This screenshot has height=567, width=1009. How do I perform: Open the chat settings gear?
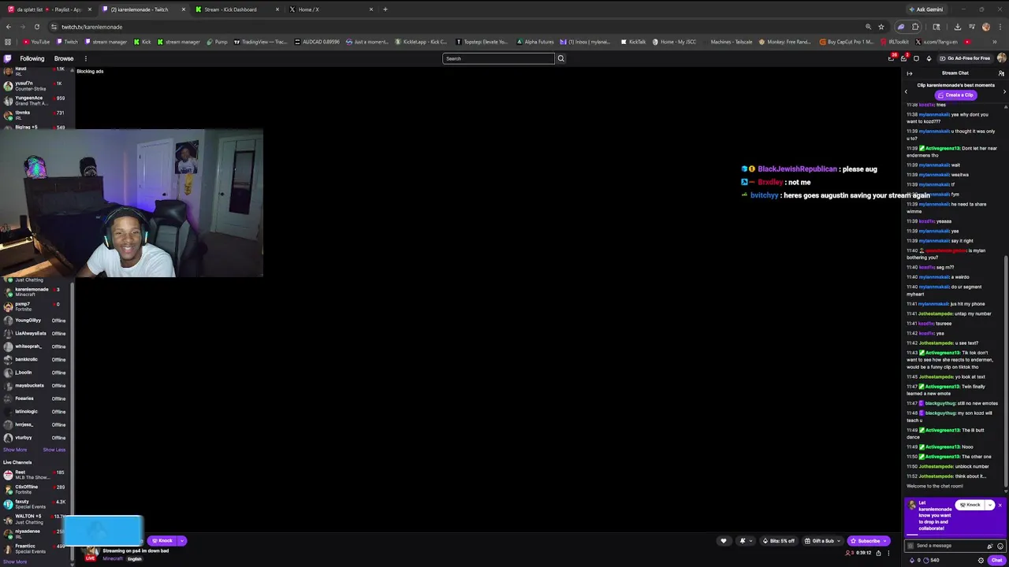coord(981,560)
